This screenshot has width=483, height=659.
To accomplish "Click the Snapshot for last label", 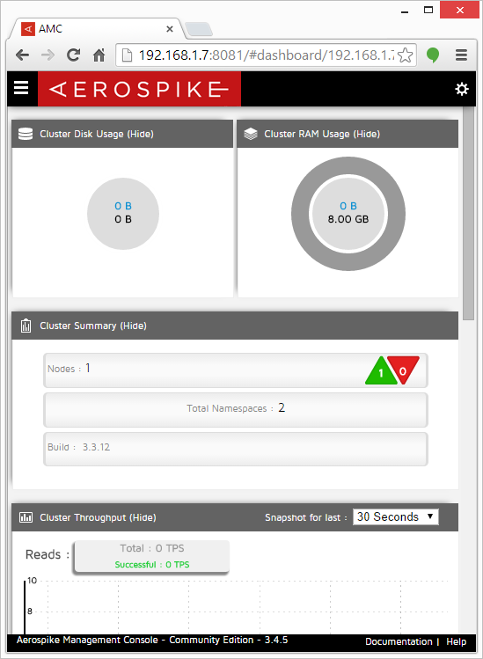I will pos(305,517).
